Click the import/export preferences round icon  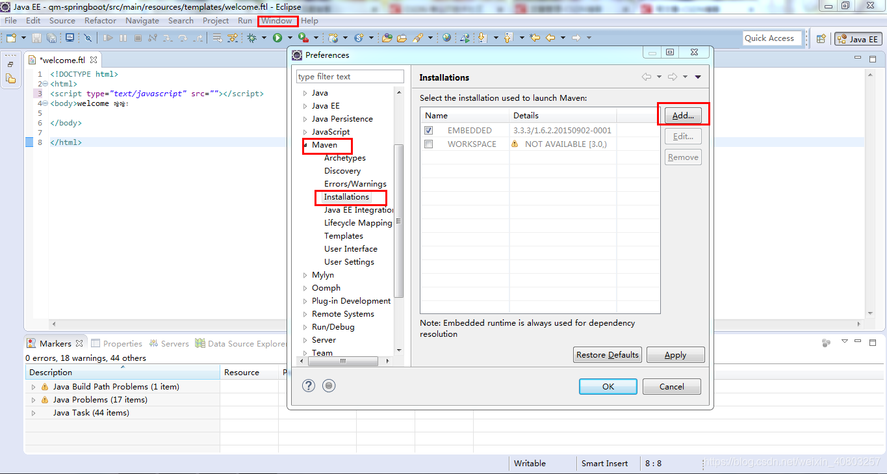point(329,386)
